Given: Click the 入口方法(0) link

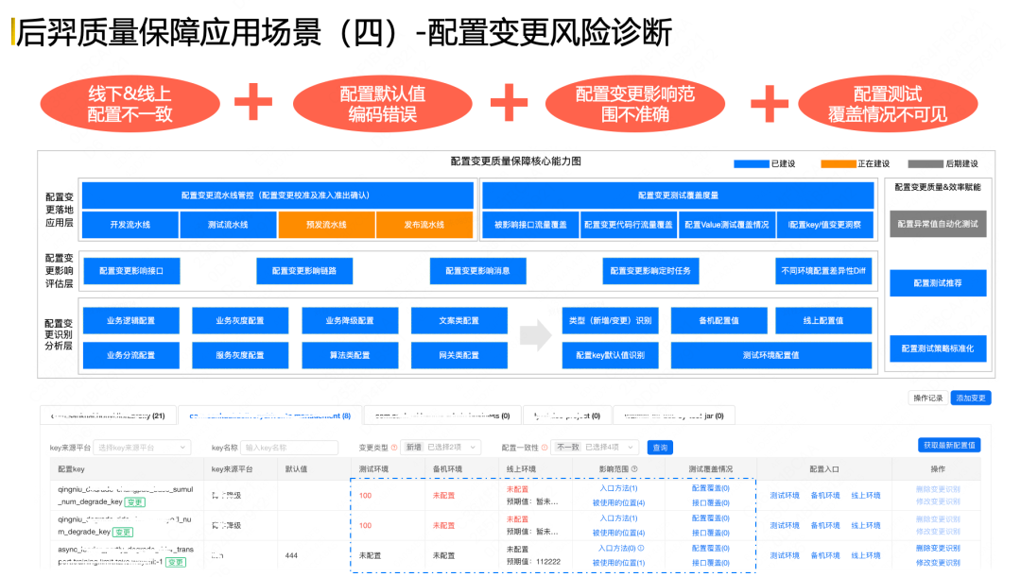Looking at the screenshot, I should [x=616, y=549].
